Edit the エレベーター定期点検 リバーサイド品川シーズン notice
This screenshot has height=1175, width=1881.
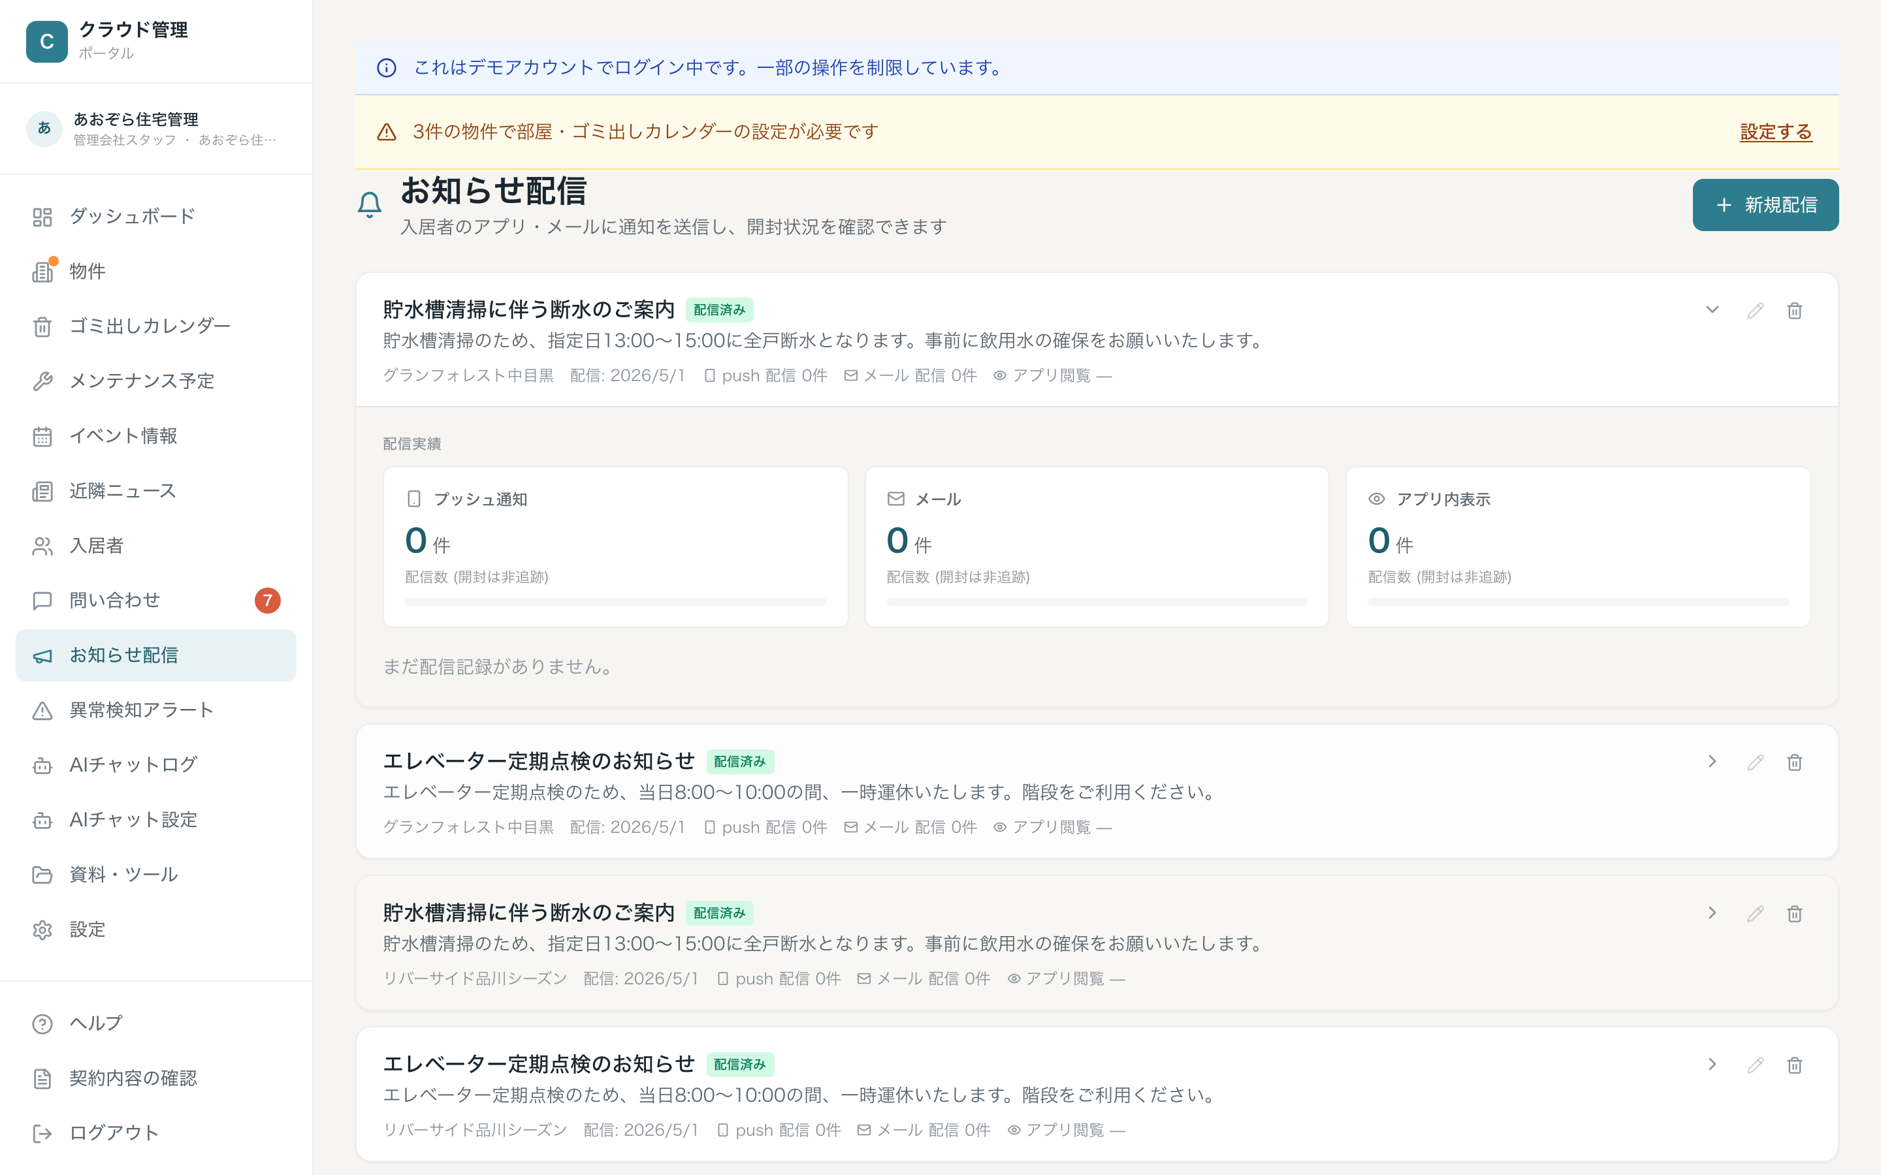tap(1755, 1065)
